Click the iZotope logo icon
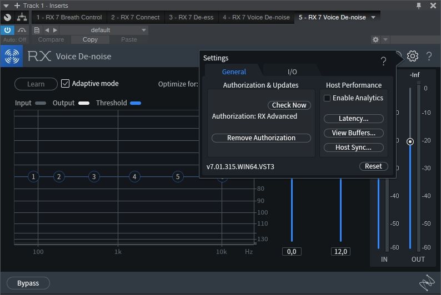This screenshot has height=295, width=441. [x=426, y=283]
